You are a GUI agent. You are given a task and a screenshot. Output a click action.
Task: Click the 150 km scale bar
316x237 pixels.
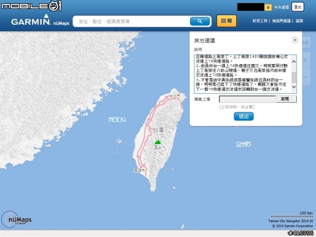click(x=292, y=216)
